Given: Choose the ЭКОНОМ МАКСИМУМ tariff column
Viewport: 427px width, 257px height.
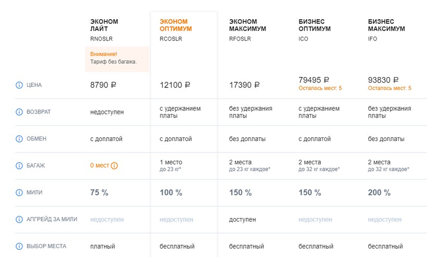Looking at the screenshot, I should (x=247, y=25).
